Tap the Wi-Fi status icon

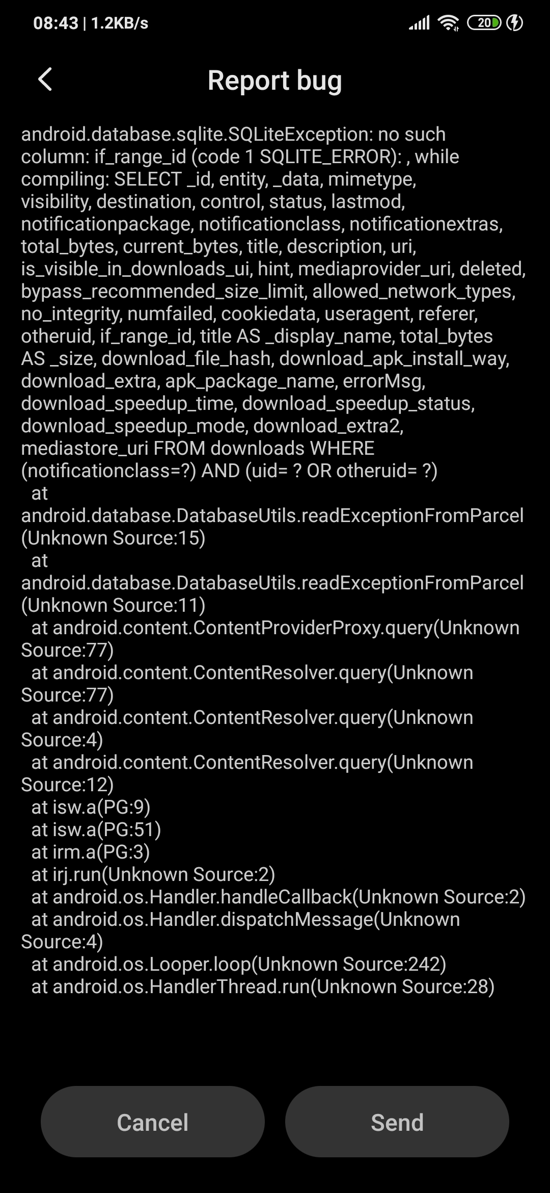tap(448, 23)
